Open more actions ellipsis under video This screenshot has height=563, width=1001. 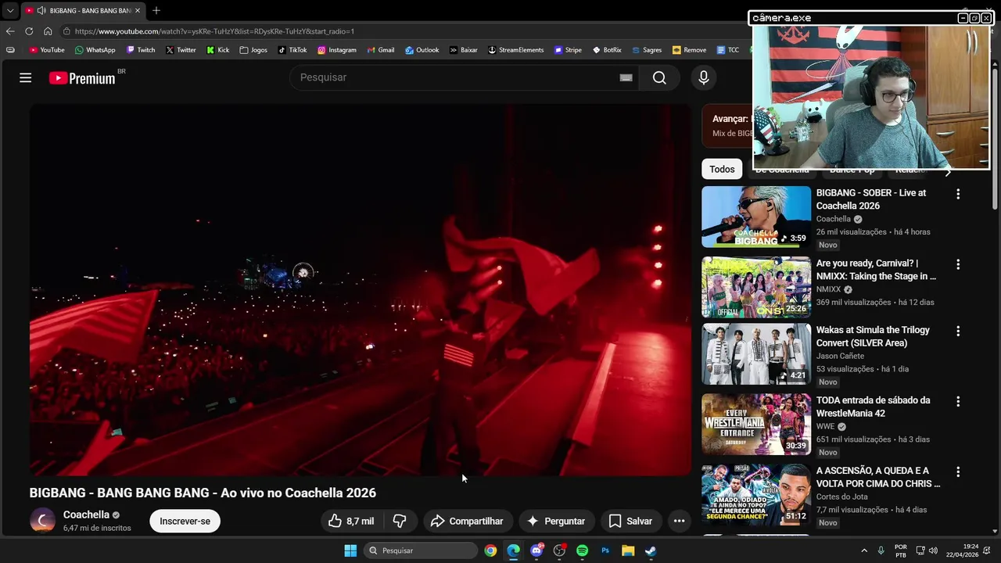point(679,521)
